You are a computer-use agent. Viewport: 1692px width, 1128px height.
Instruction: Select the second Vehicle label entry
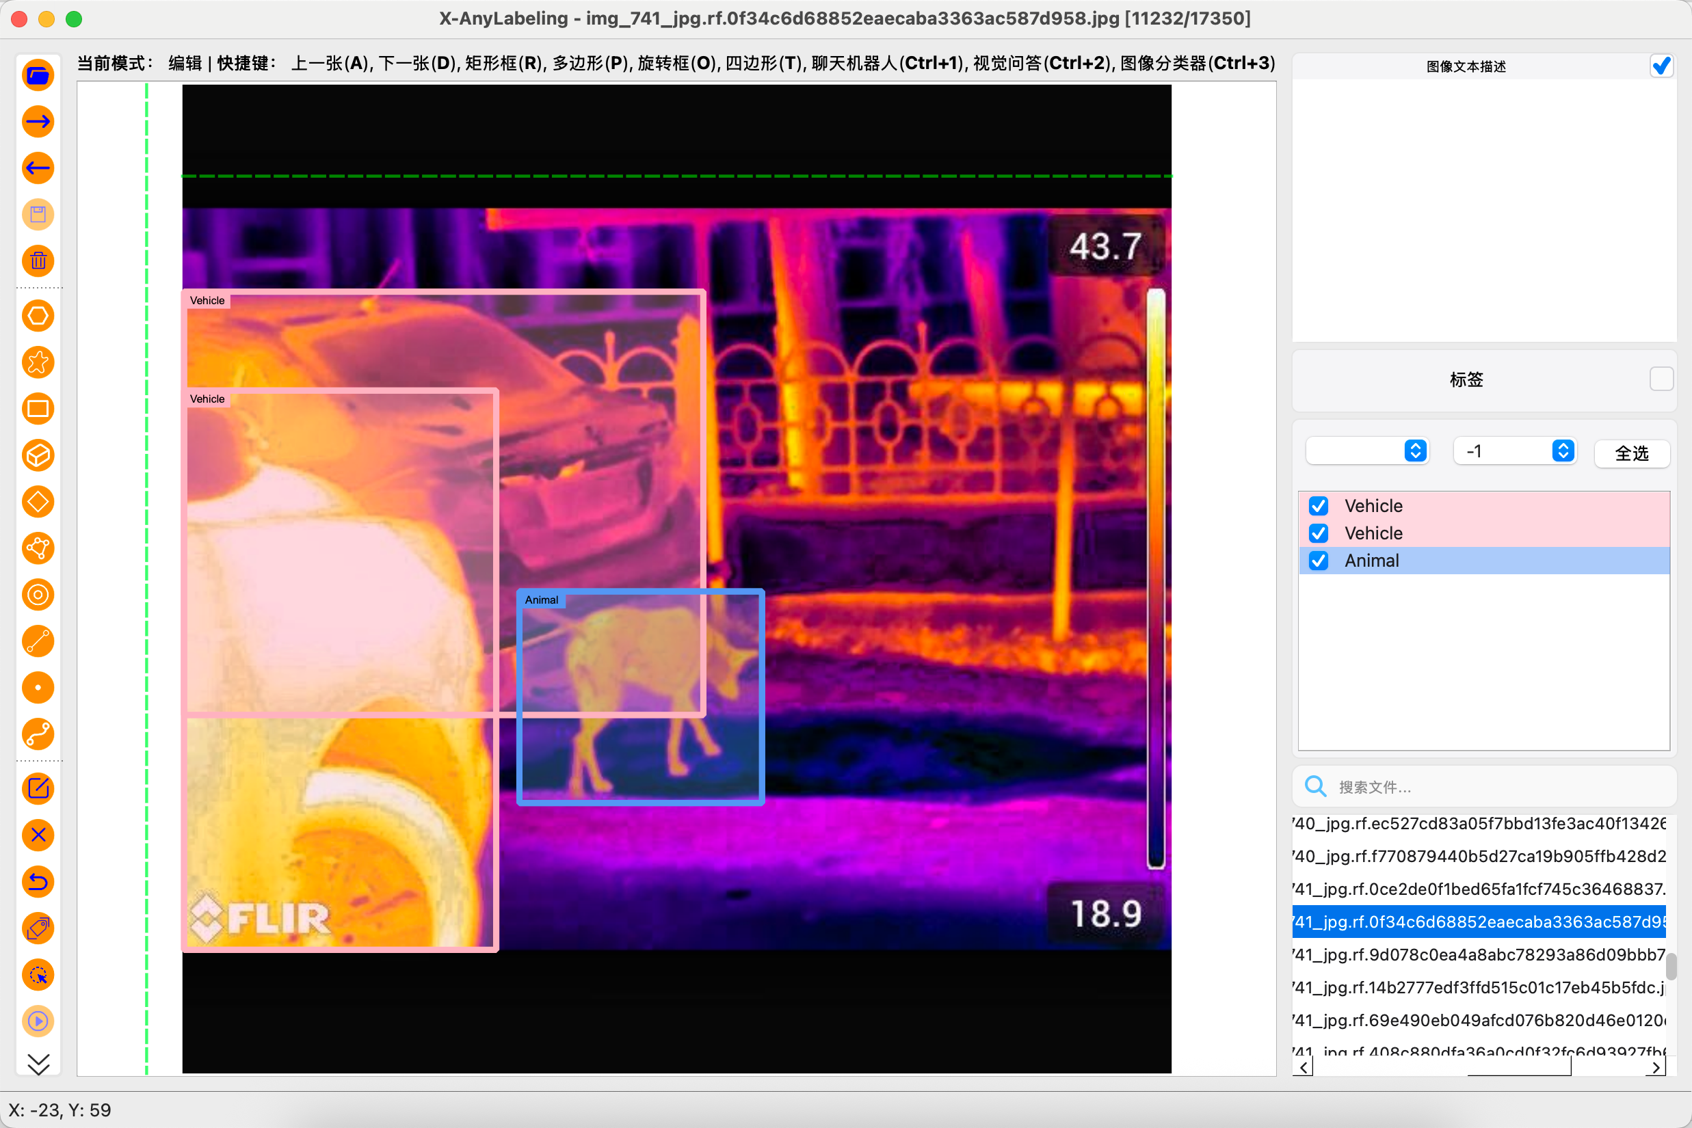coord(1373,534)
